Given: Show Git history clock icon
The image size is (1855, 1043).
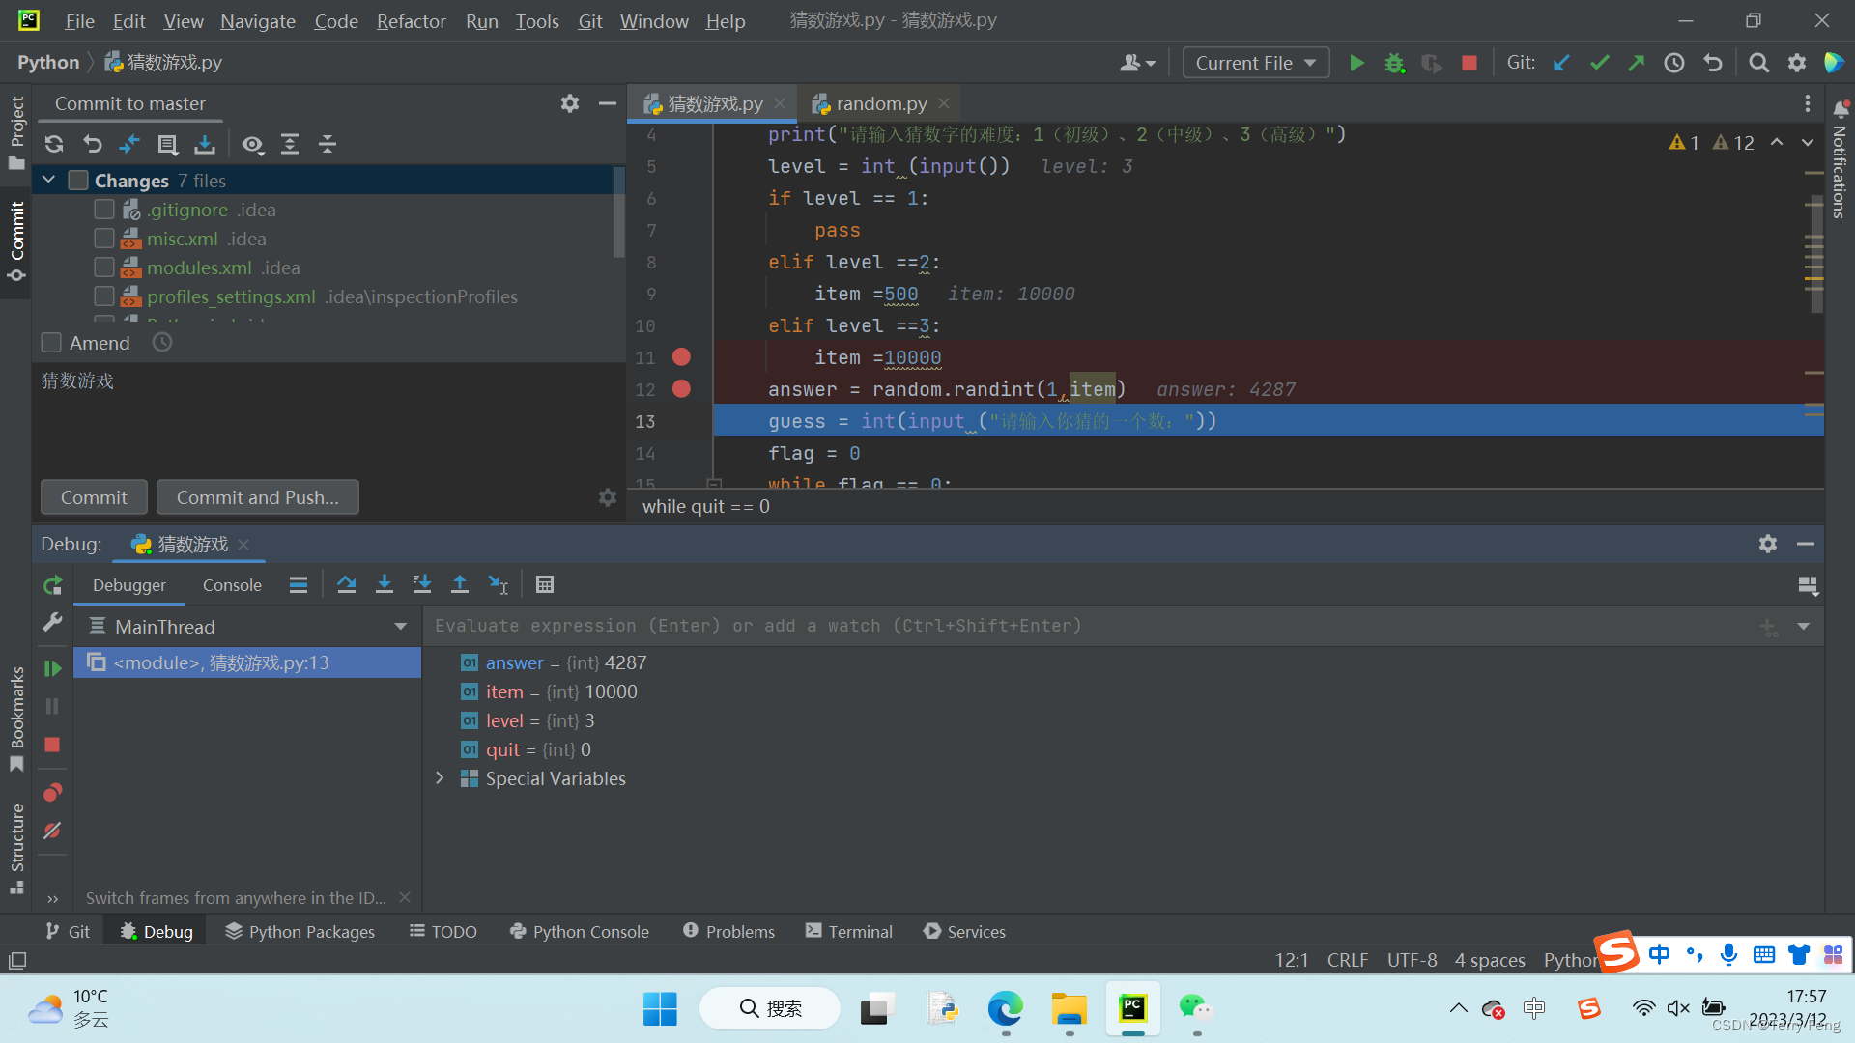Looking at the screenshot, I should [x=1674, y=63].
